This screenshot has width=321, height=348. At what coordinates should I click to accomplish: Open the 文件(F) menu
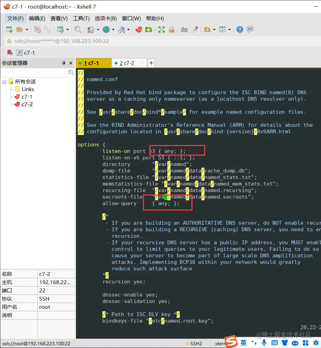tap(15, 19)
